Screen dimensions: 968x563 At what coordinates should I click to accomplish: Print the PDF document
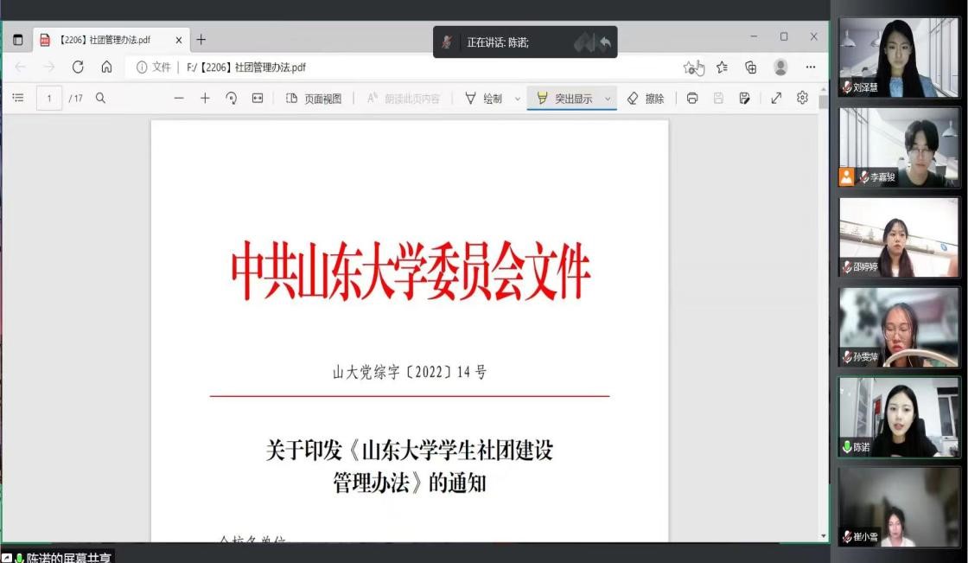pos(692,99)
